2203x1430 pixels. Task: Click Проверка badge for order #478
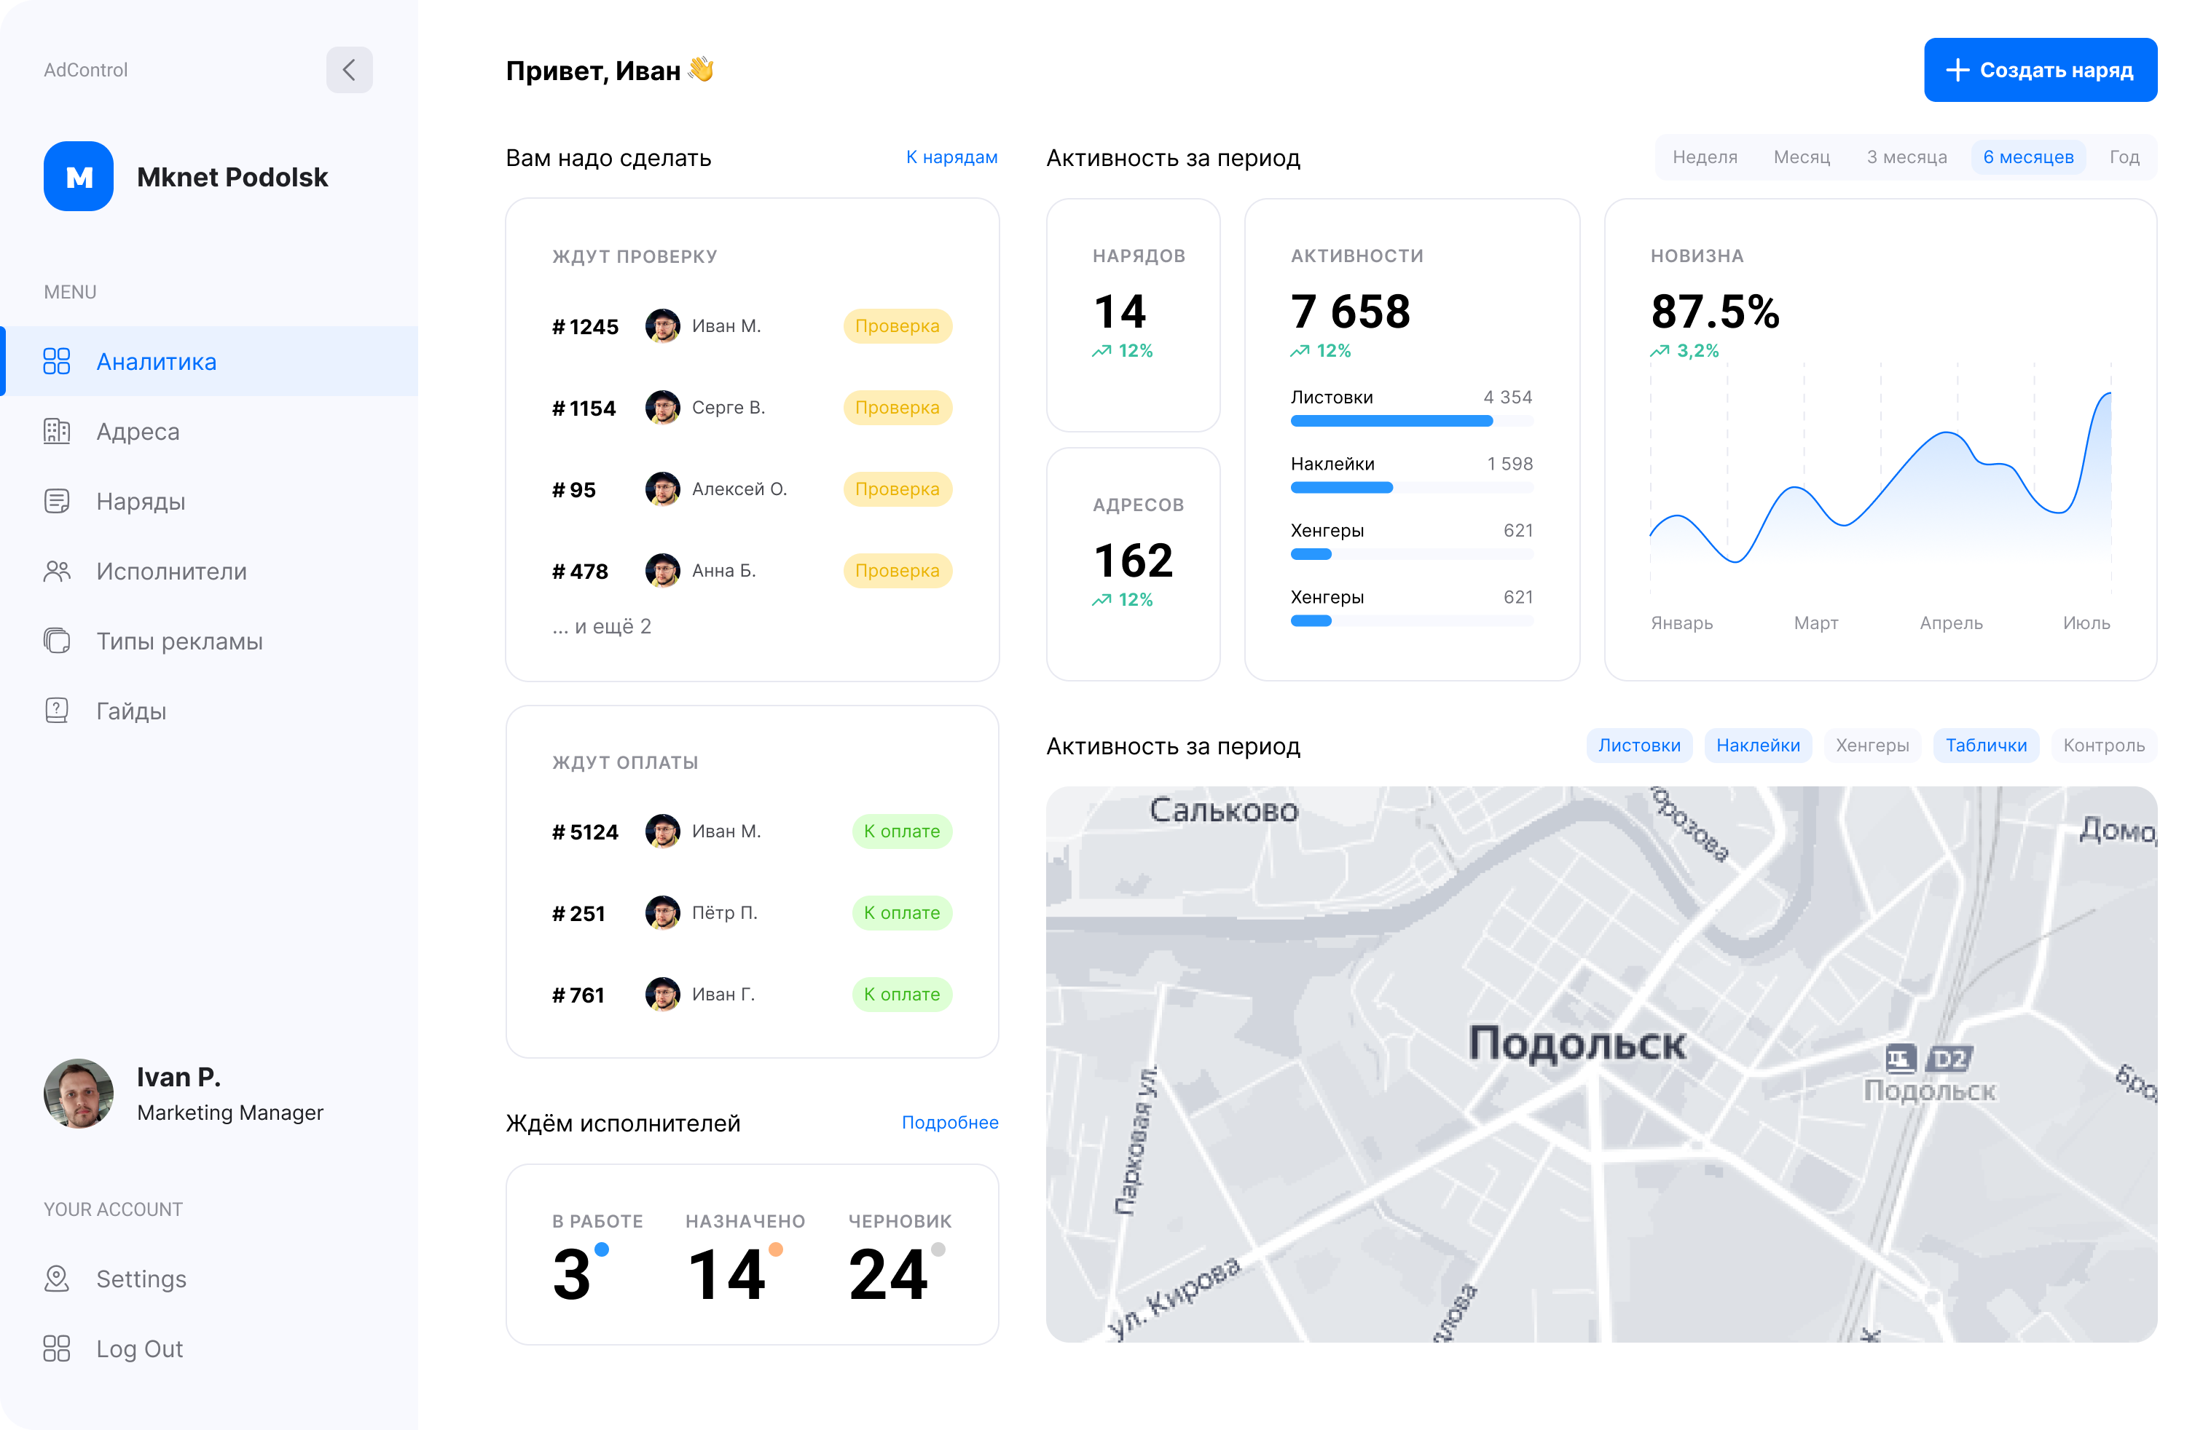[897, 570]
